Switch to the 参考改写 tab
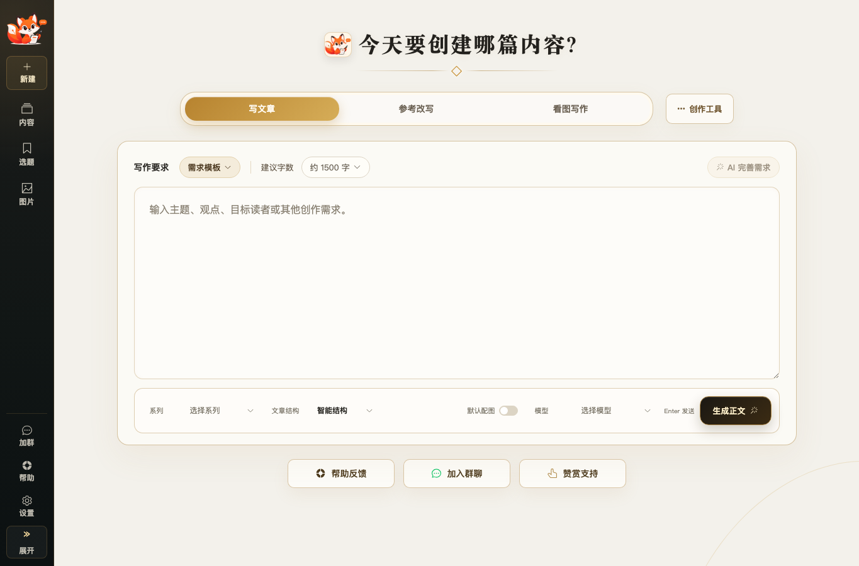The image size is (859, 566). [416, 109]
